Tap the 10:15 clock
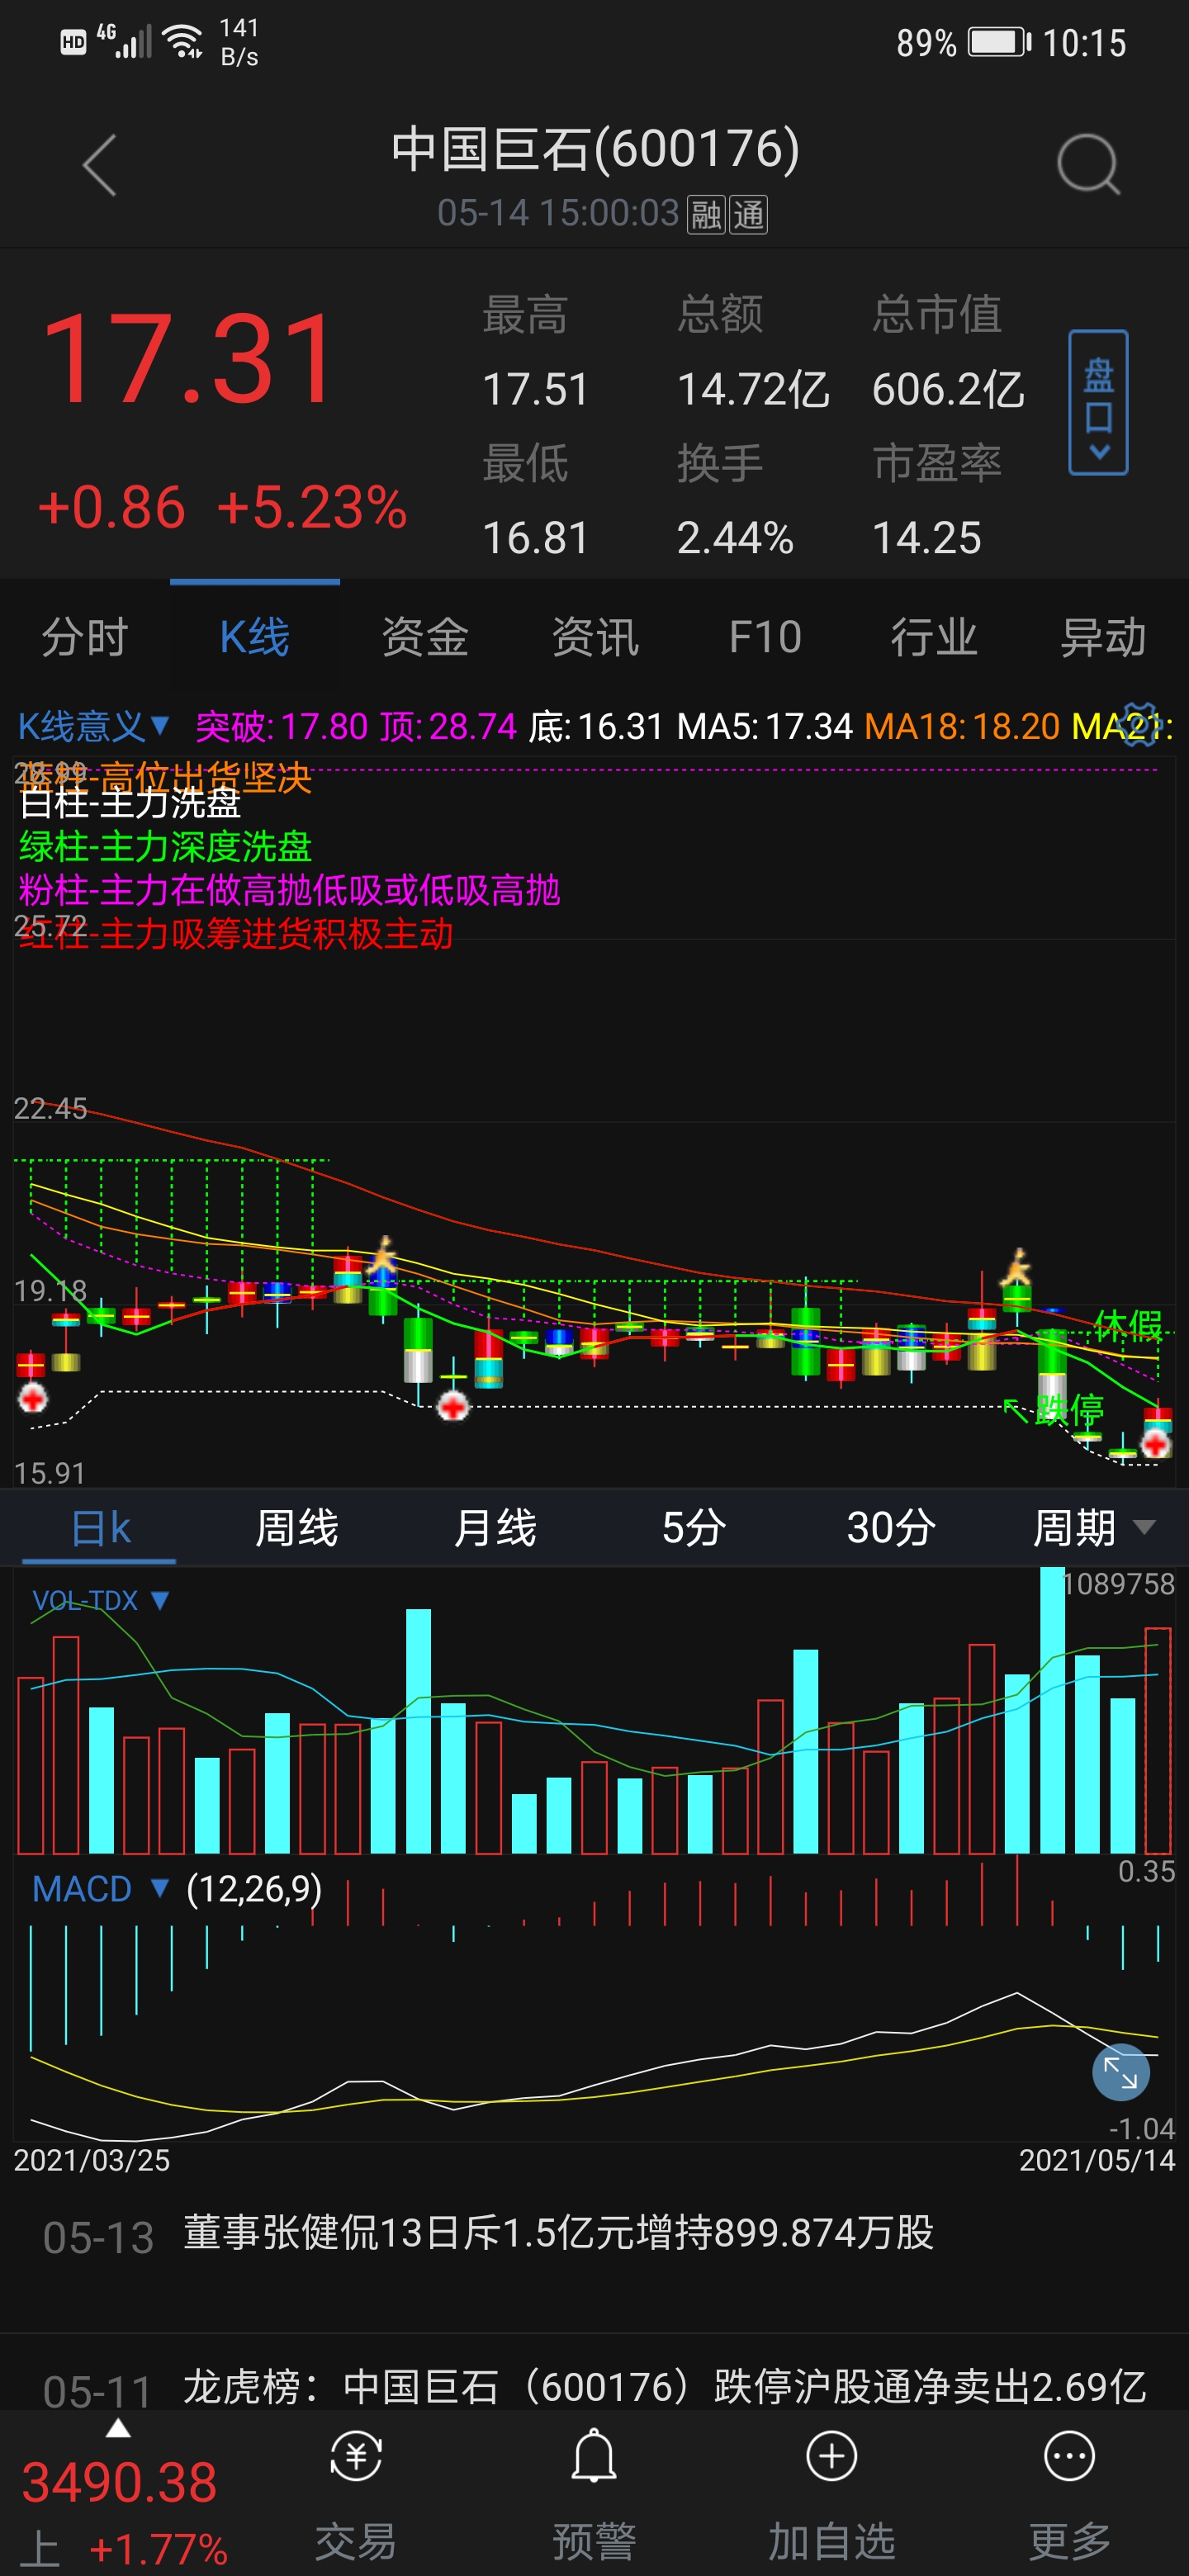 1085,43
